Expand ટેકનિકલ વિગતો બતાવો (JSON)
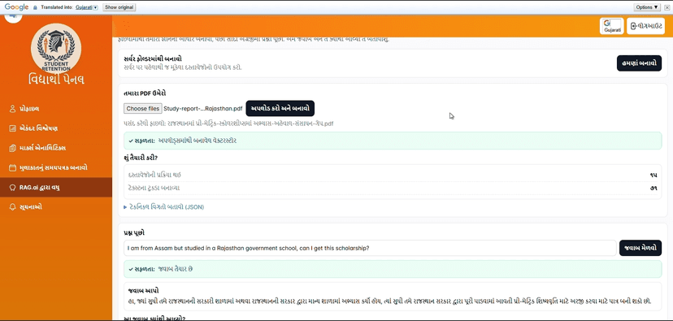 163,207
